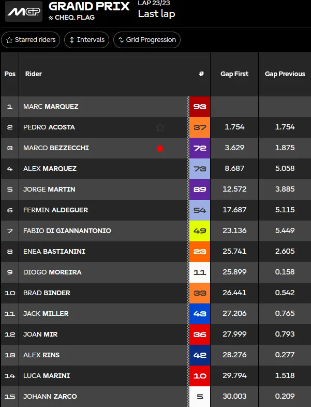Click the Rider column header
Image resolution: width=311 pixels, height=407 pixels.
[x=34, y=74]
